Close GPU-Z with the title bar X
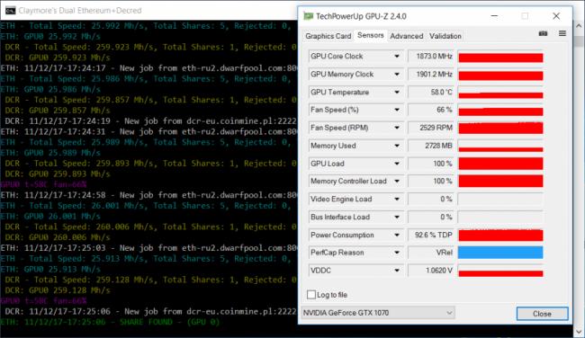This screenshot has width=585, height=338. pyautogui.click(x=556, y=16)
